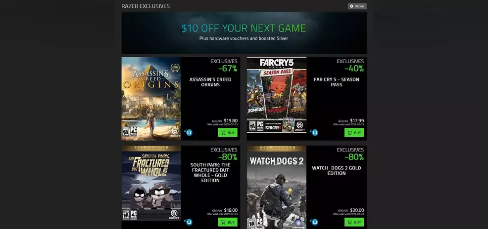Open the Watch_Dogs 2 Gold Edition title link
This screenshot has height=229, width=488.
tap(337, 170)
